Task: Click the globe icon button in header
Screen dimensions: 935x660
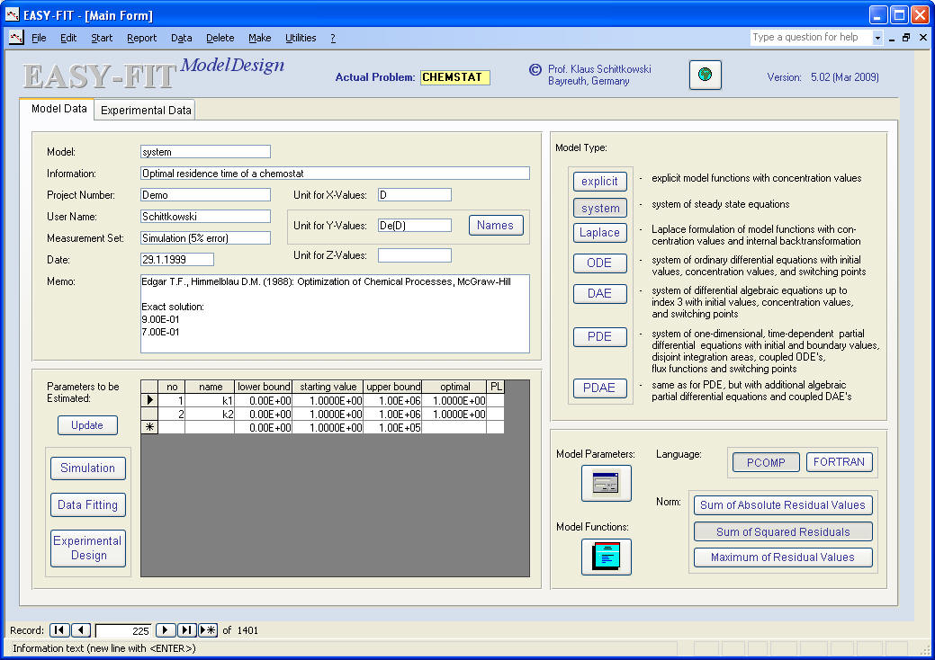Action: [706, 76]
